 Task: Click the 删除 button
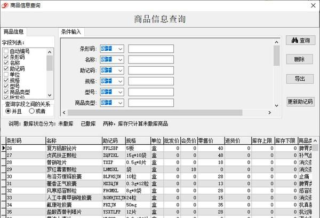(299, 59)
